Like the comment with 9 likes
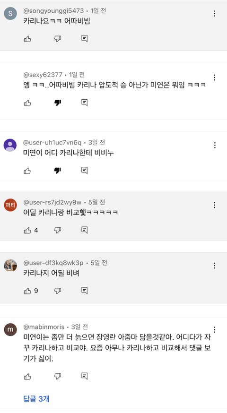This screenshot has height=413, width=227. tap(27, 291)
